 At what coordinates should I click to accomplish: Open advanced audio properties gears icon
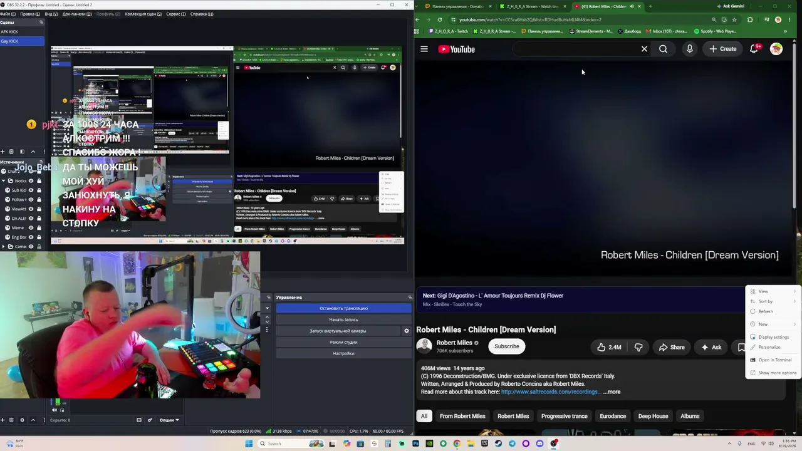(150, 420)
